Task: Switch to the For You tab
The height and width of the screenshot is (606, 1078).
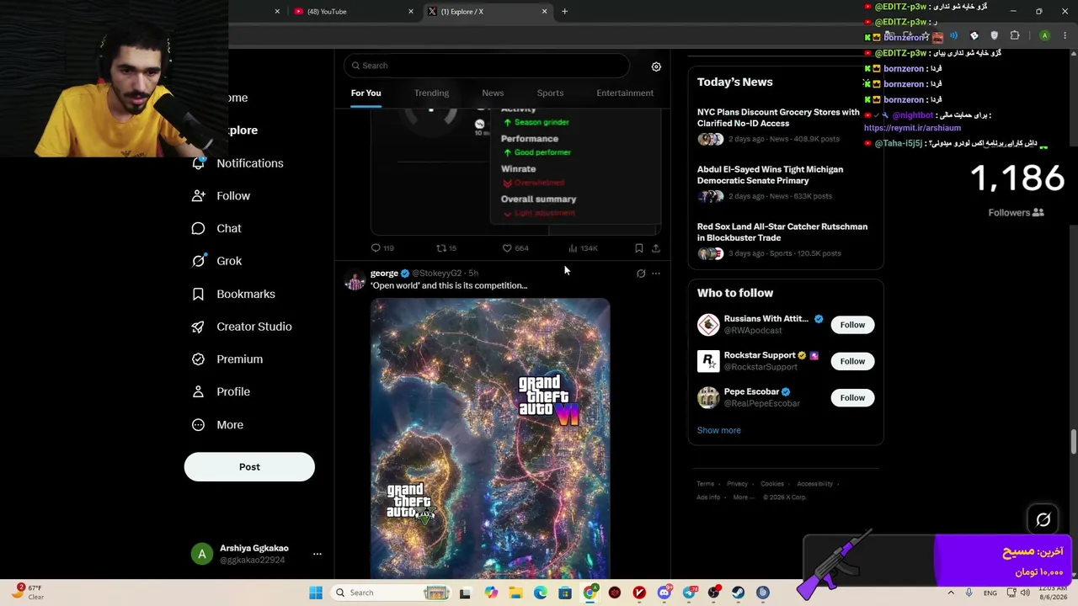Action: [x=366, y=93]
